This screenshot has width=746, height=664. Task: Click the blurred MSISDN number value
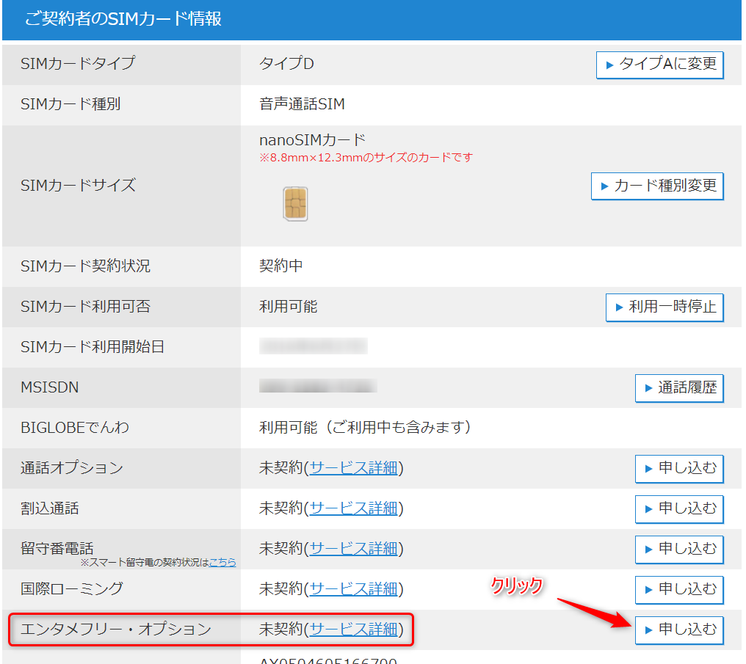point(317,387)
